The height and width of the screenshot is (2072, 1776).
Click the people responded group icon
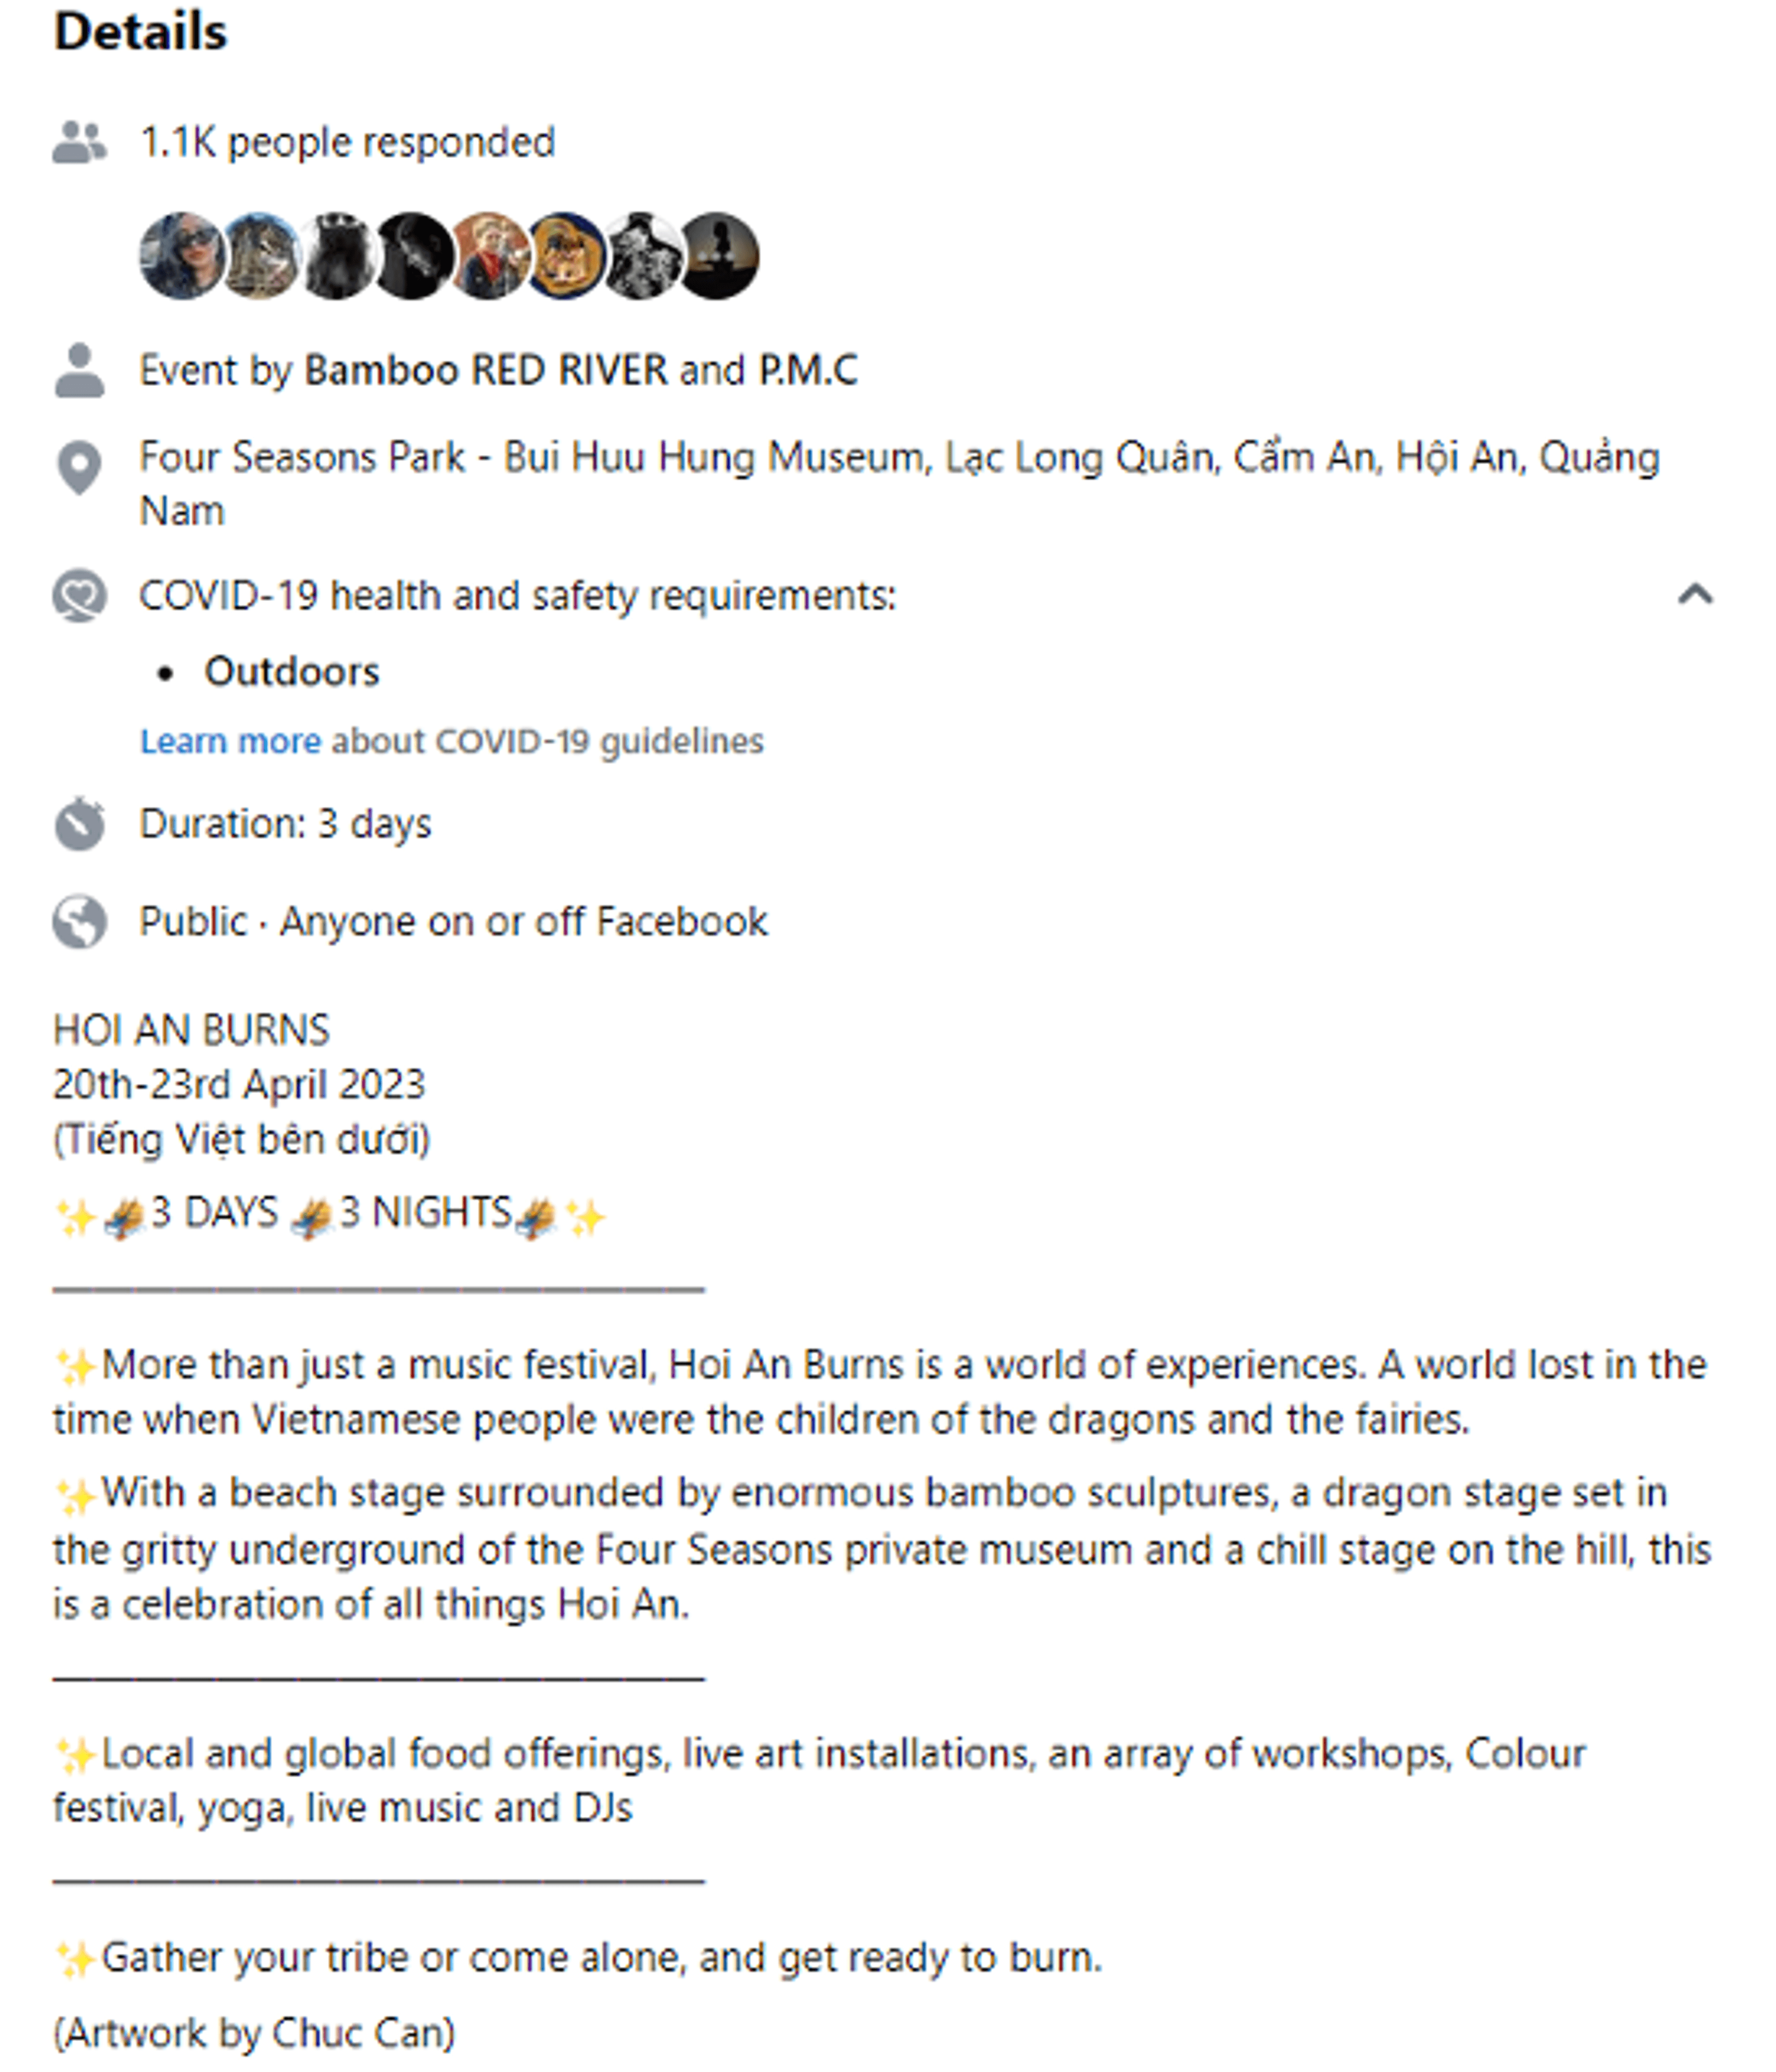[x=79, y=142]
